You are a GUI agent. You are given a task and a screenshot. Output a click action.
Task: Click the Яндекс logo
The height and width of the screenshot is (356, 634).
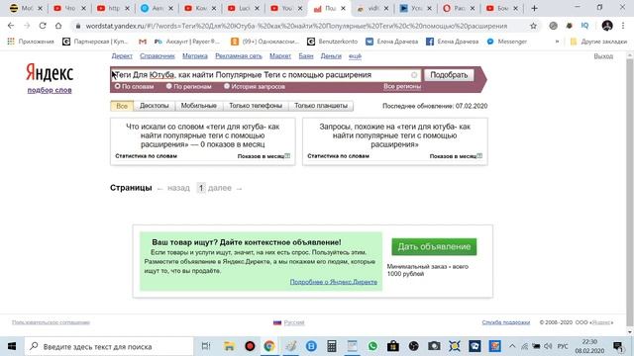[50, 72]
